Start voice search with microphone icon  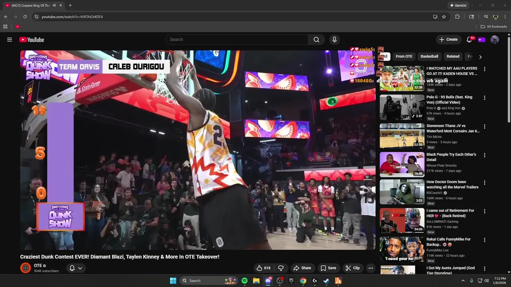point(335,39)
